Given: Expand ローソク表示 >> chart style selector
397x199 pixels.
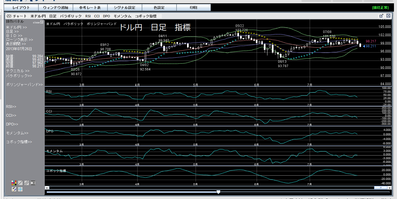Looking at the screenshot, I should point(20,40).
